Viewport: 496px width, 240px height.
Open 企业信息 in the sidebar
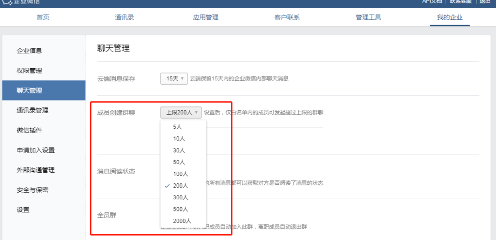29,50
